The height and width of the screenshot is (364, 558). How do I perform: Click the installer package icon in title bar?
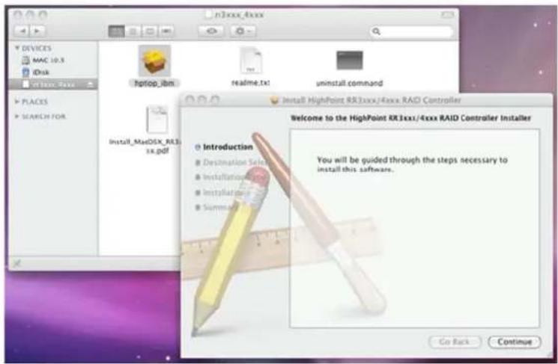point(274,100)
